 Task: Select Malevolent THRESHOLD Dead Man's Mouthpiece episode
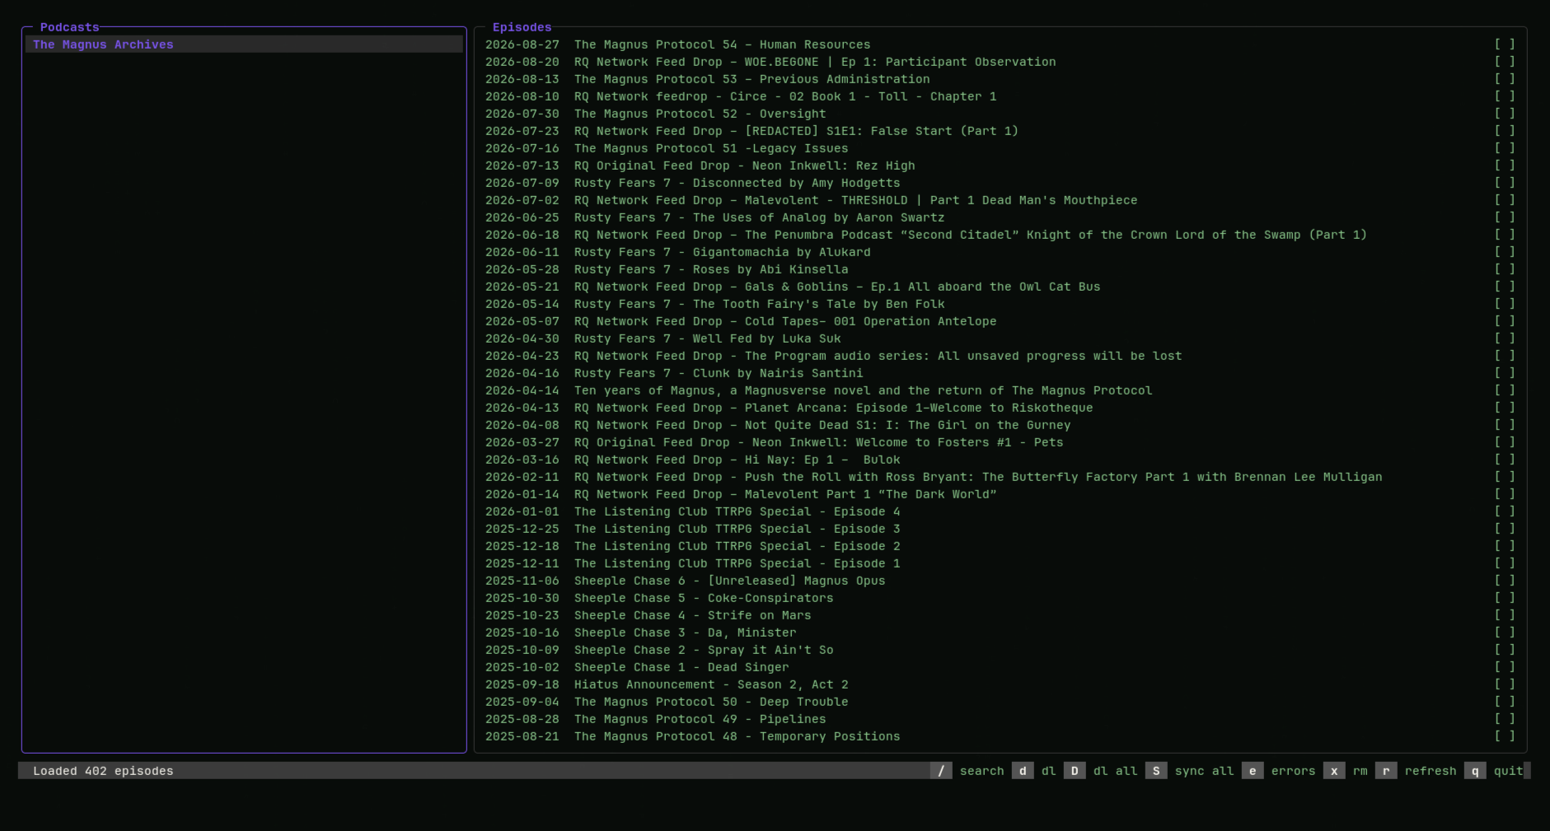tap(1000, 200)
